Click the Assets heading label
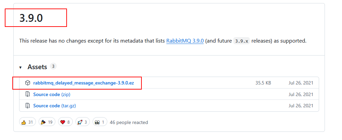 37,67
